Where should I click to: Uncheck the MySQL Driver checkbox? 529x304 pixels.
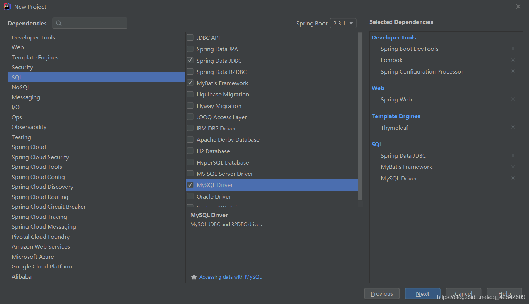tap(190, 185)
